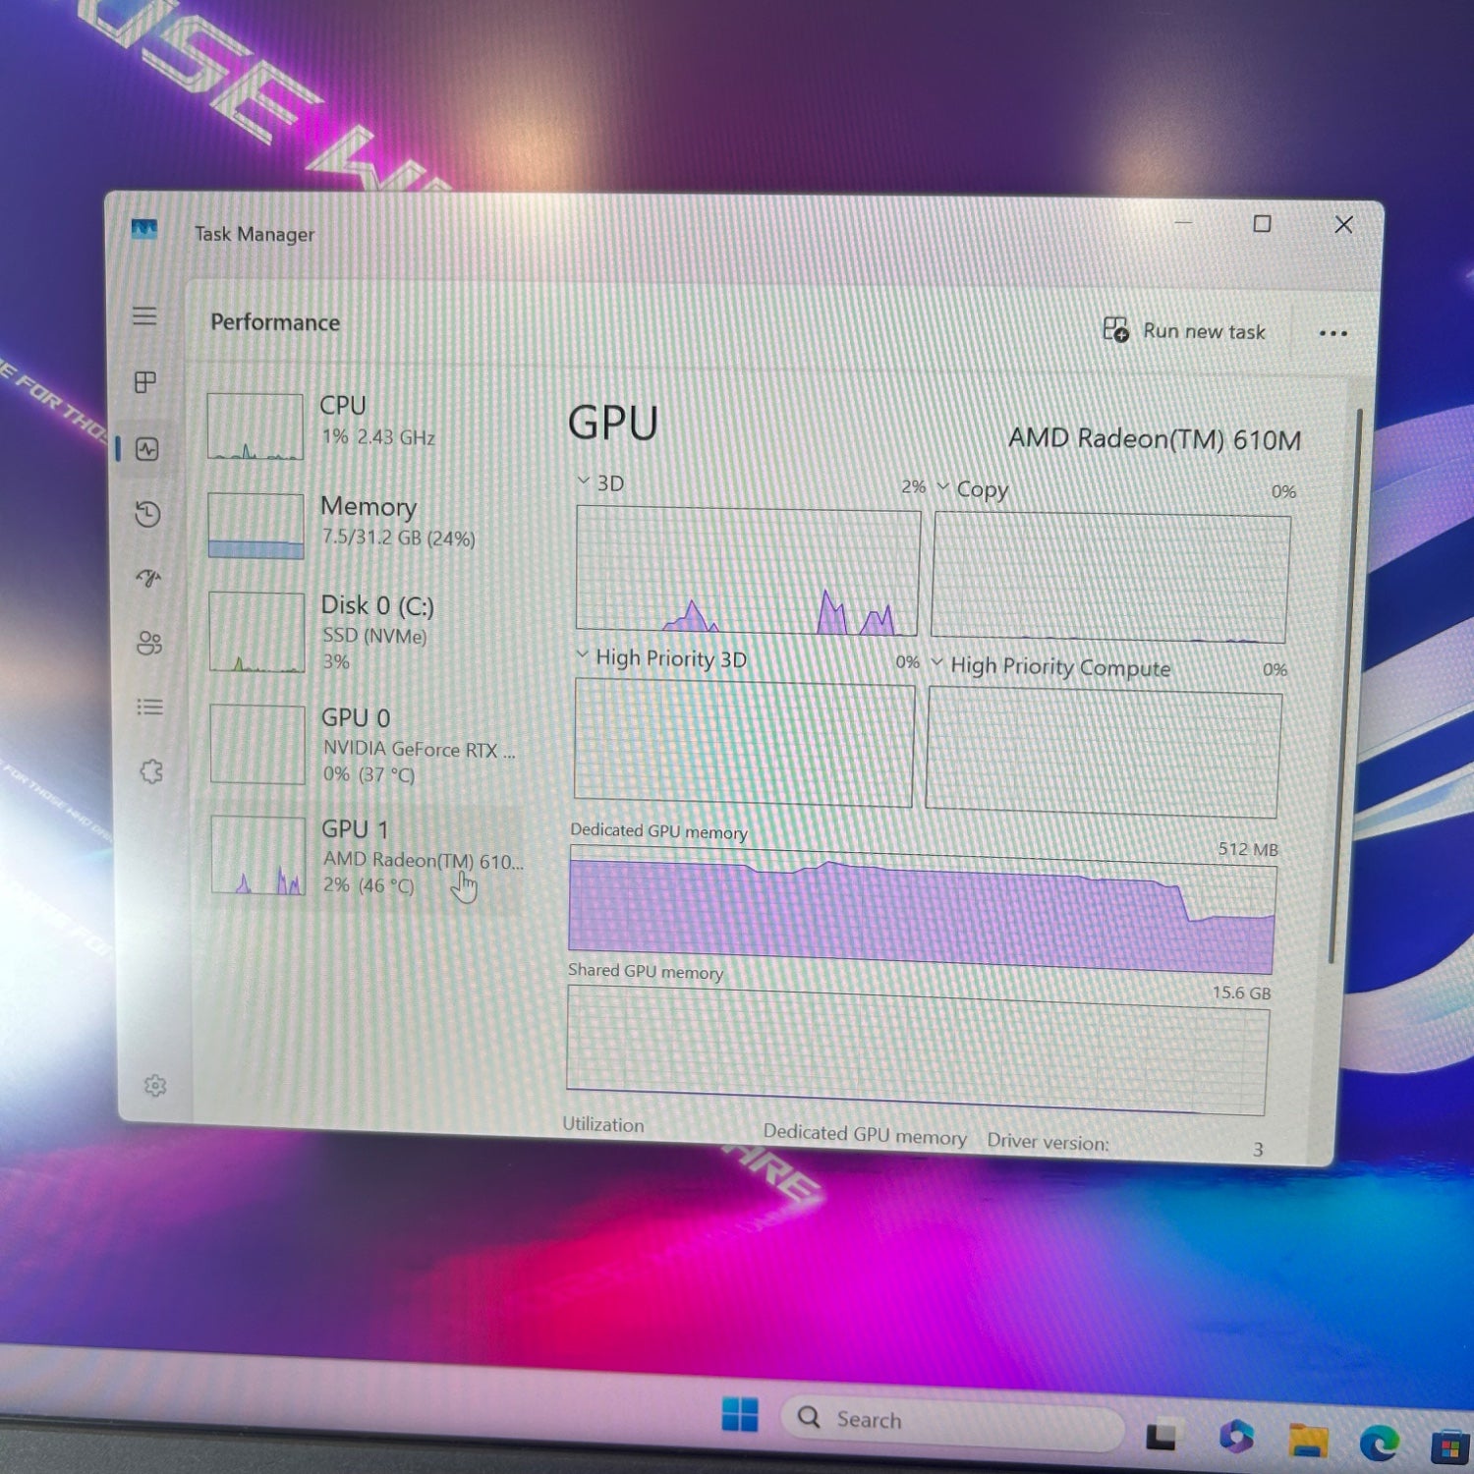Open the hamburger navigation menu
The image size is (1474, 1474).
pyautogui.click(x=144, y=315)
